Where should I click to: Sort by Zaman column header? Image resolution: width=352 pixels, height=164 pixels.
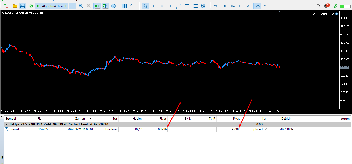pyautogui.click(x=80, y=119)
